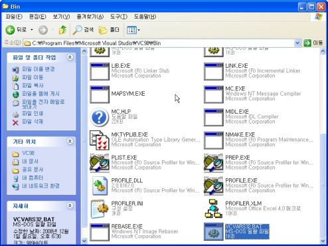Image resolution: width=328 pixels, height=246 pixels.
Task: Open the Back history dropdown arrow
Action: click(32, 30)
